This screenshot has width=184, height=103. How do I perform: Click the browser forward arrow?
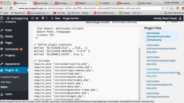click(6, 8)
